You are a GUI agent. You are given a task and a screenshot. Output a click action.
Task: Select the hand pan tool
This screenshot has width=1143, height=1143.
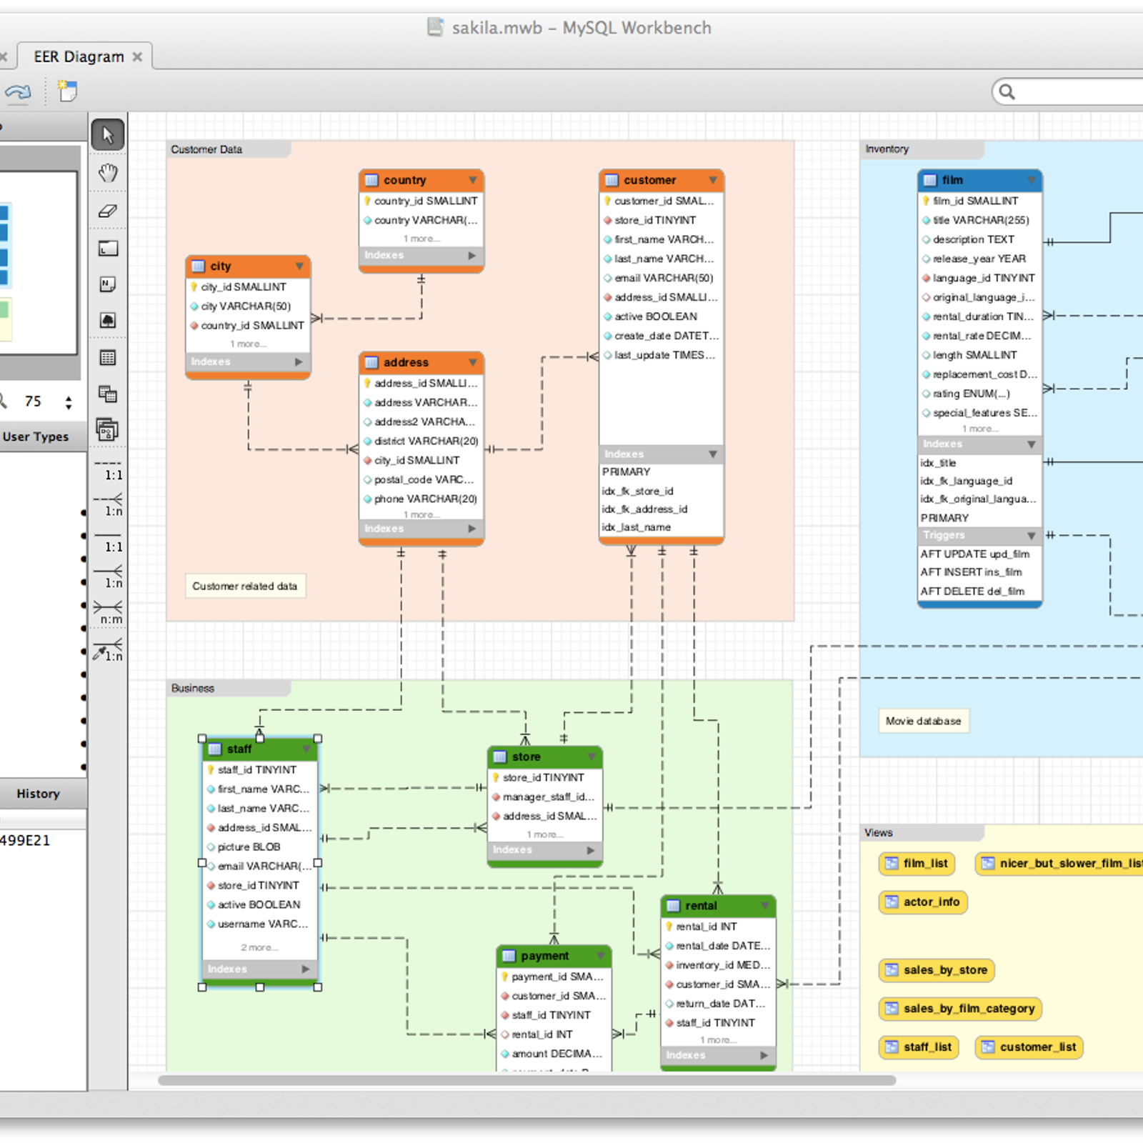point(108,173)
